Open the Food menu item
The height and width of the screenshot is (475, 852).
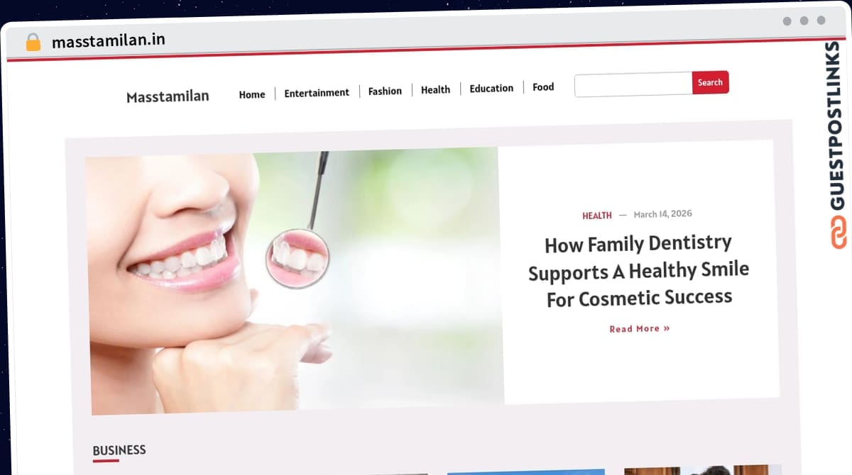tap(543, 86)
